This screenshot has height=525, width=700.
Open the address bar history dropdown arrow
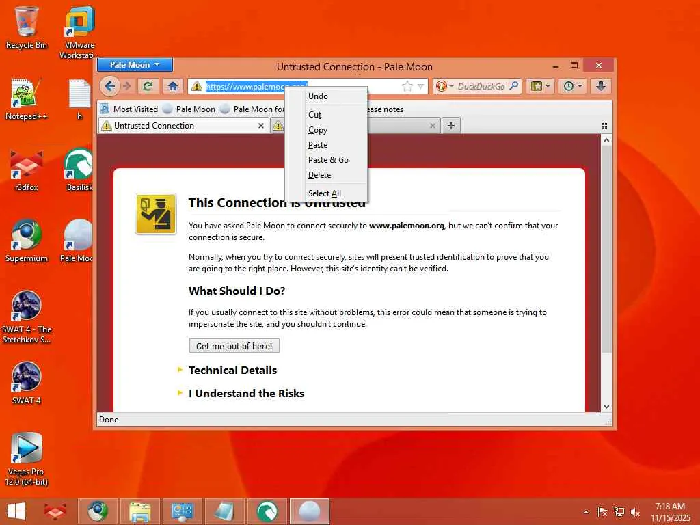pos(420,87)
